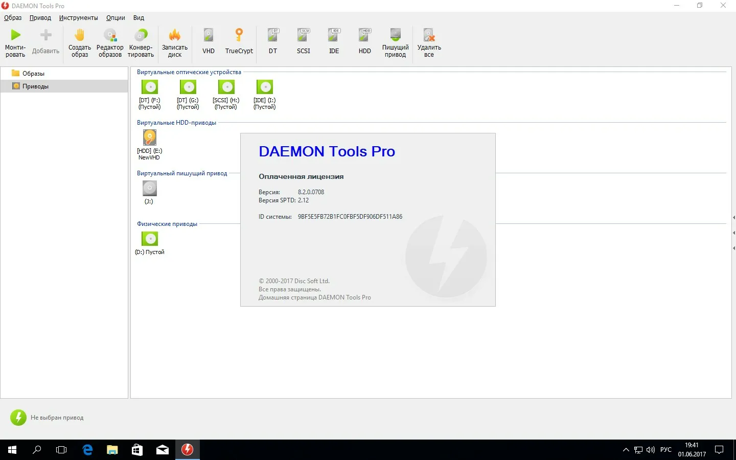Open Редактор образов image editor

pyautogui.click(x=110, y=35)
